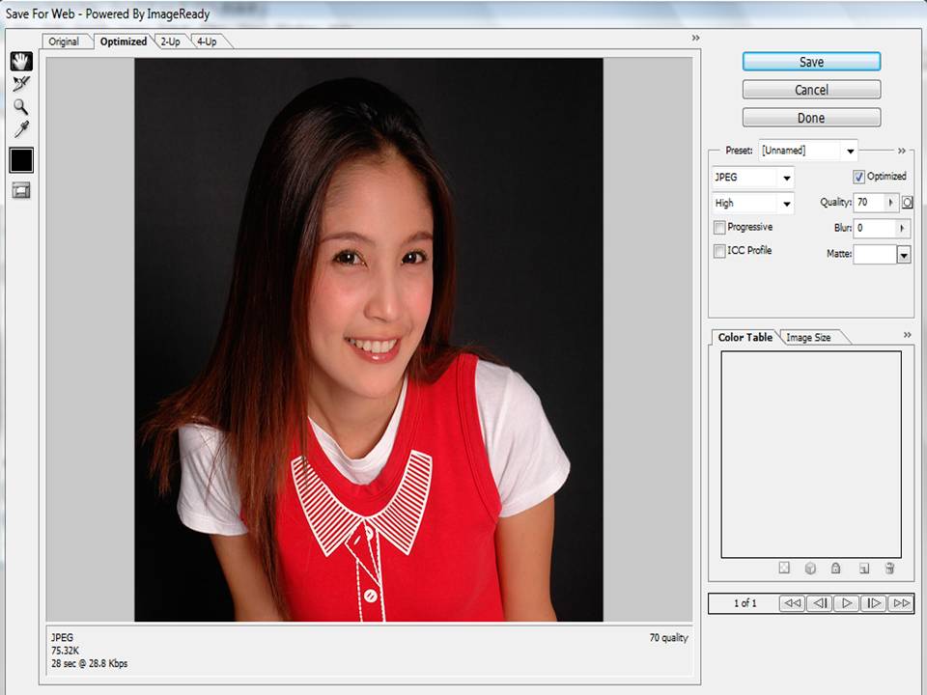Viewport: 927px width, 695px height.
Task: Open the Quality slider arrow
Action: pos(891,202)
